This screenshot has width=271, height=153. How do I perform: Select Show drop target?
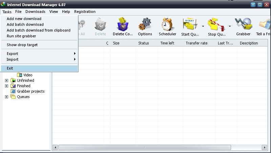[39, 45]
